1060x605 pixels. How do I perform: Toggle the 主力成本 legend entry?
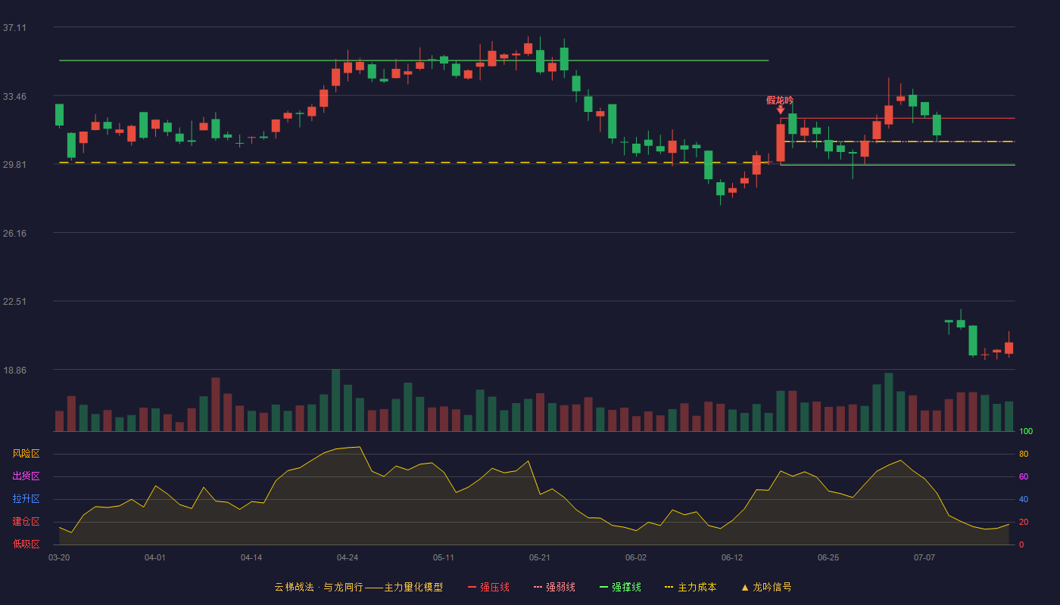pos(691,587)
